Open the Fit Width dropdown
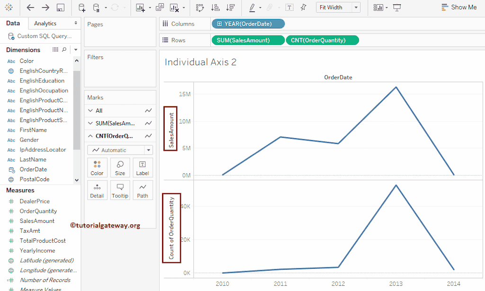Image resolution: width=485 pixels, height=291 pixels. point(356,7)
